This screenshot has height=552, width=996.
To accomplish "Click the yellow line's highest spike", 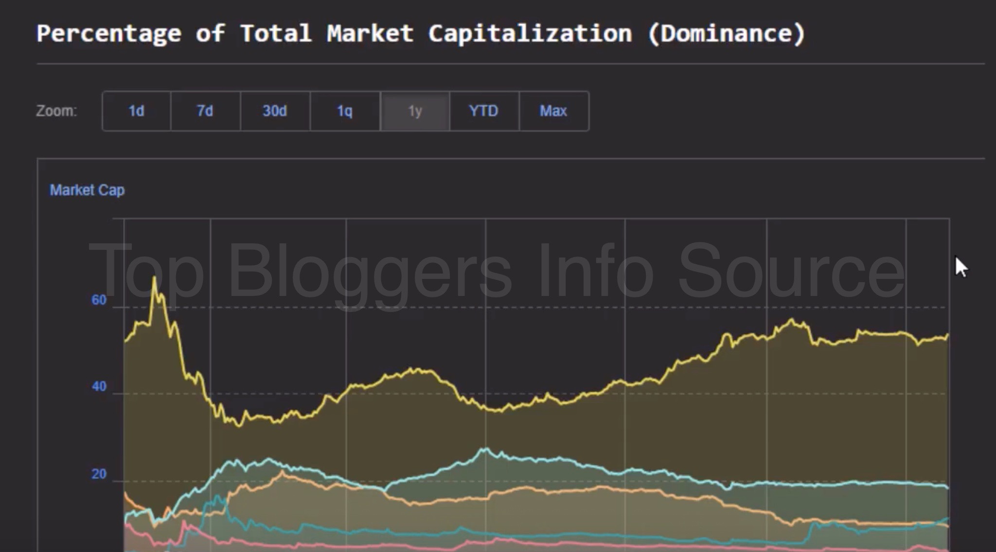I will click(155, 278).
